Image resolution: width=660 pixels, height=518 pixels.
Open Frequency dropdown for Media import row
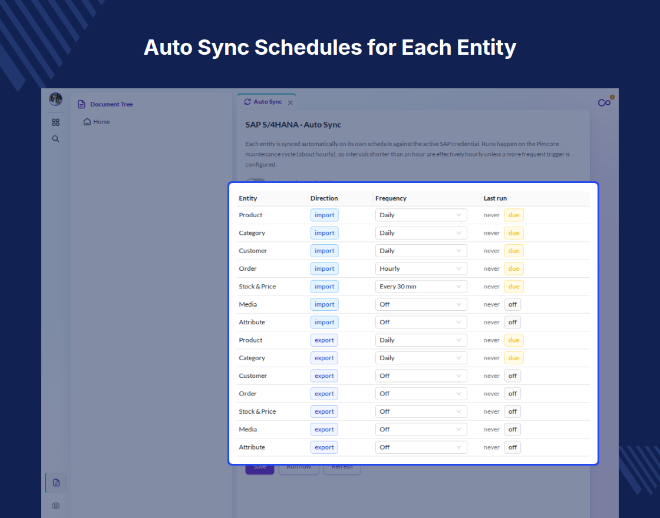coord(421,304)
